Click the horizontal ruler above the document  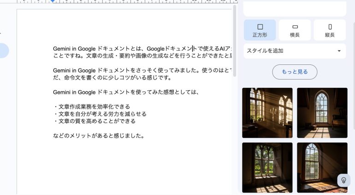coord(138,2)
